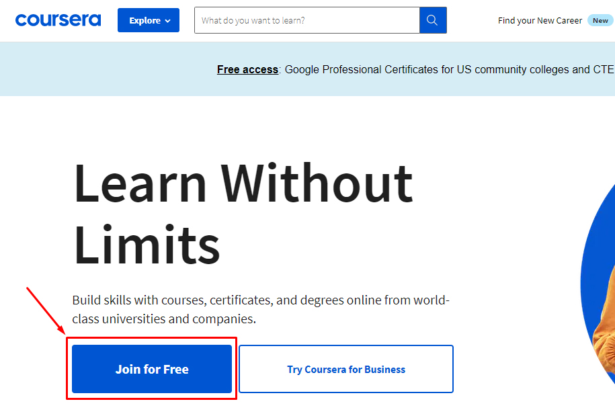Select Try Coursera for Business button
615x416 pixels.
(346, 369)
